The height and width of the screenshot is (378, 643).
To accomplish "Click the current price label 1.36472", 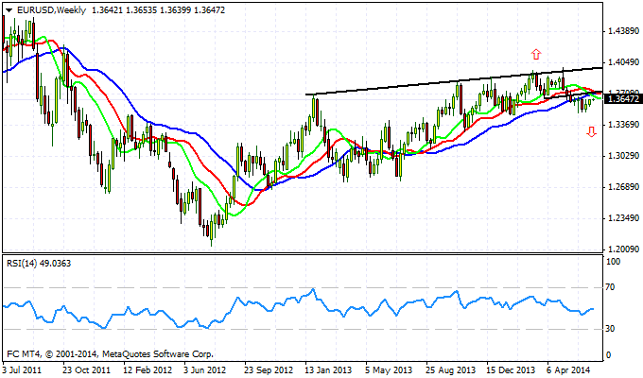I will tap(623, 99).
